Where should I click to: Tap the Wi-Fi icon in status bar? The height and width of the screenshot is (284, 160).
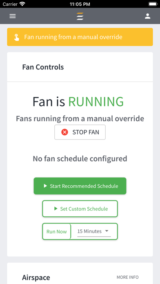22,4
